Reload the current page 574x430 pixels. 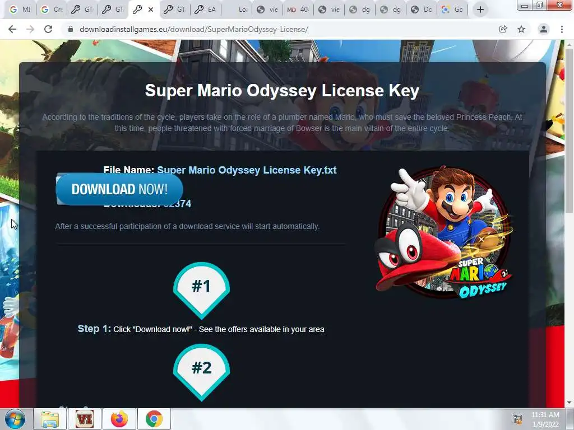click(48, 29)
